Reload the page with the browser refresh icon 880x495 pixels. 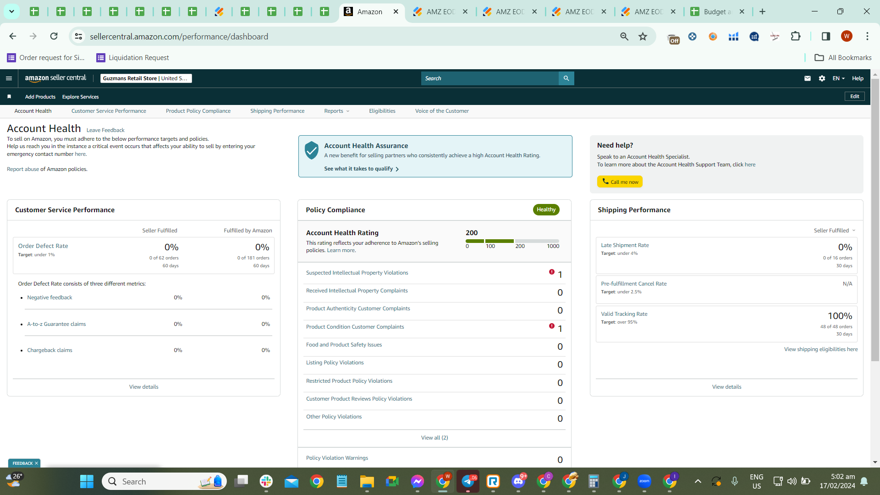tap(54, 36)
